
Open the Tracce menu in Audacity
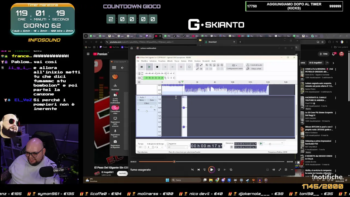click(x=177, y=61)
